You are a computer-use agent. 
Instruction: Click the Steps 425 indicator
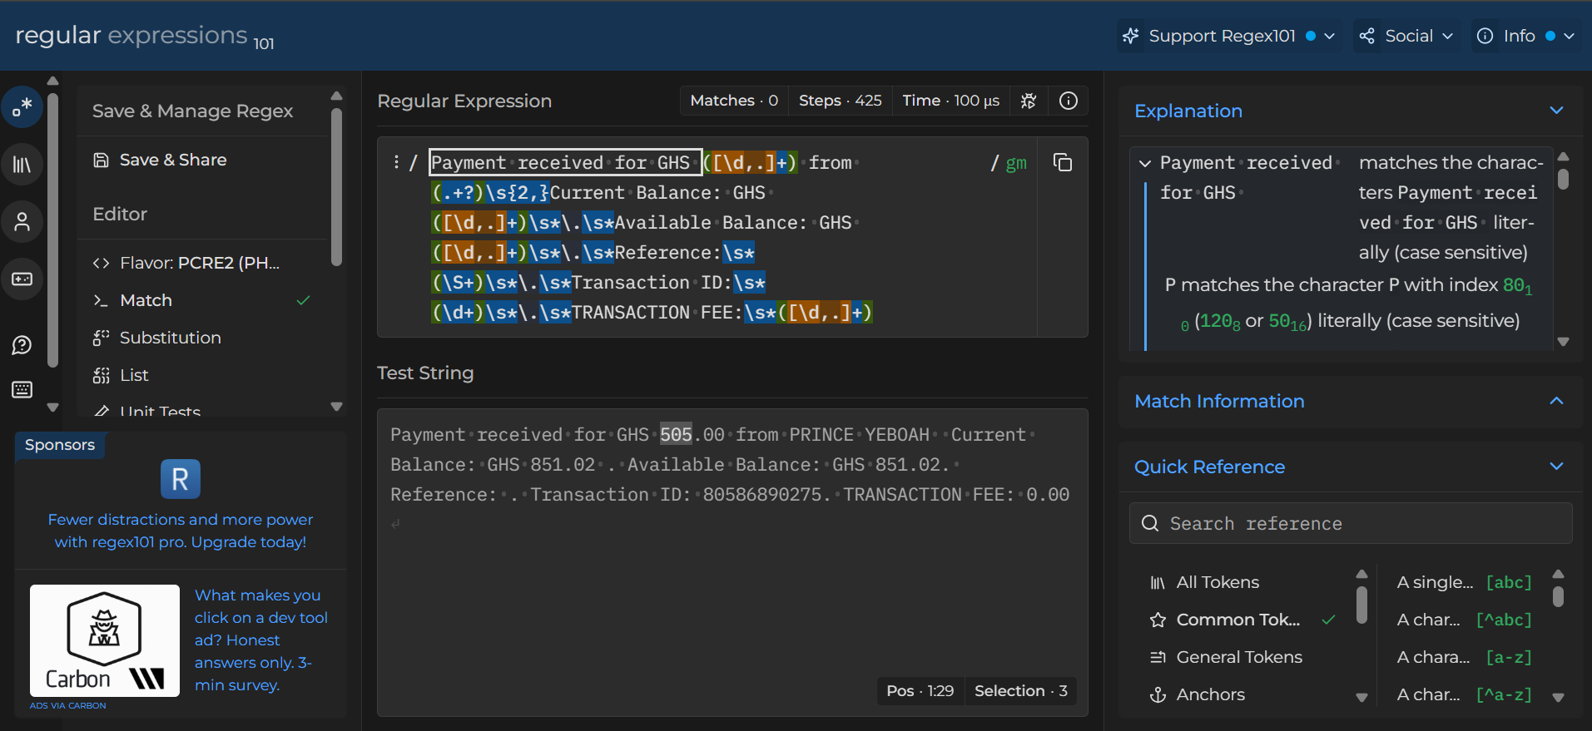tap(840, 101)
